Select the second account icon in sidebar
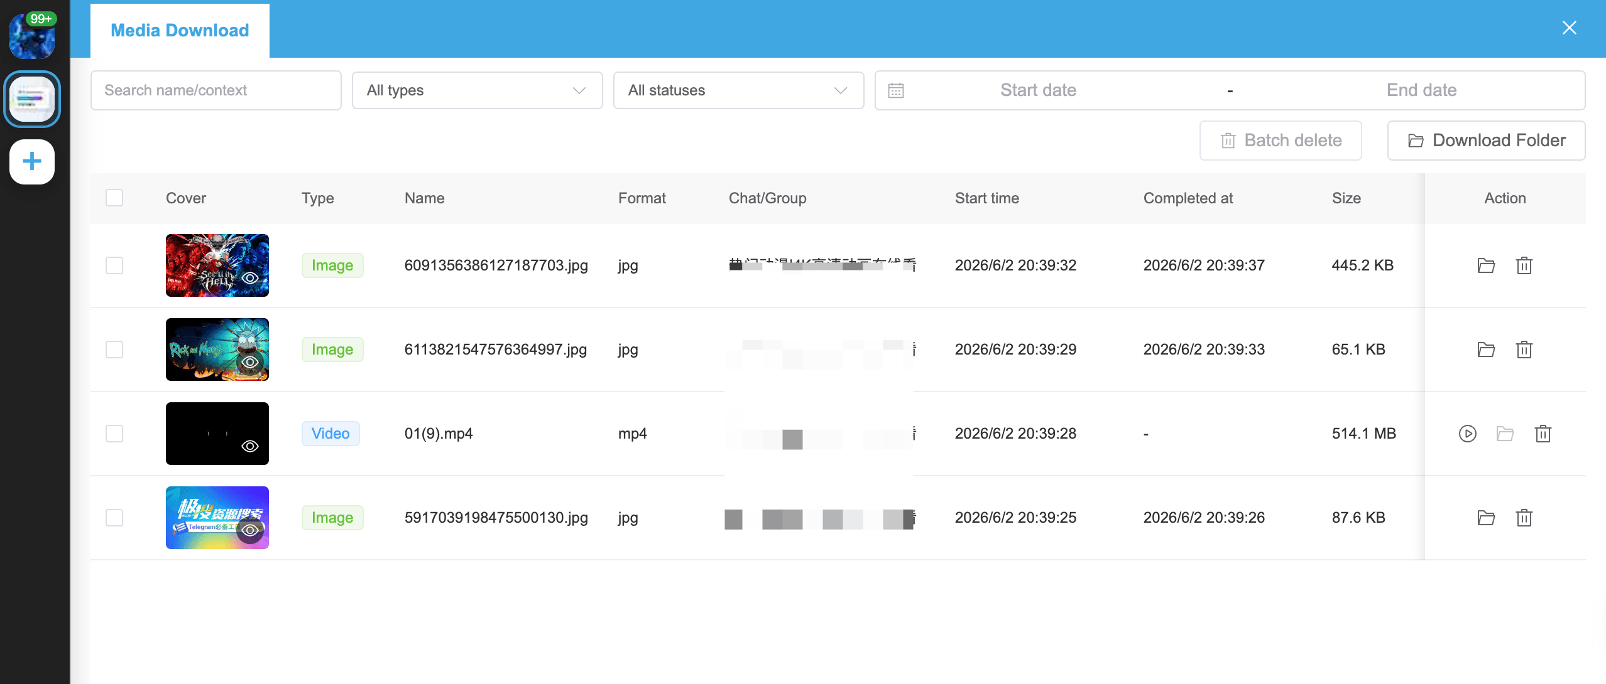Screen dimensions: 1606x684 [x=32, y=99]
